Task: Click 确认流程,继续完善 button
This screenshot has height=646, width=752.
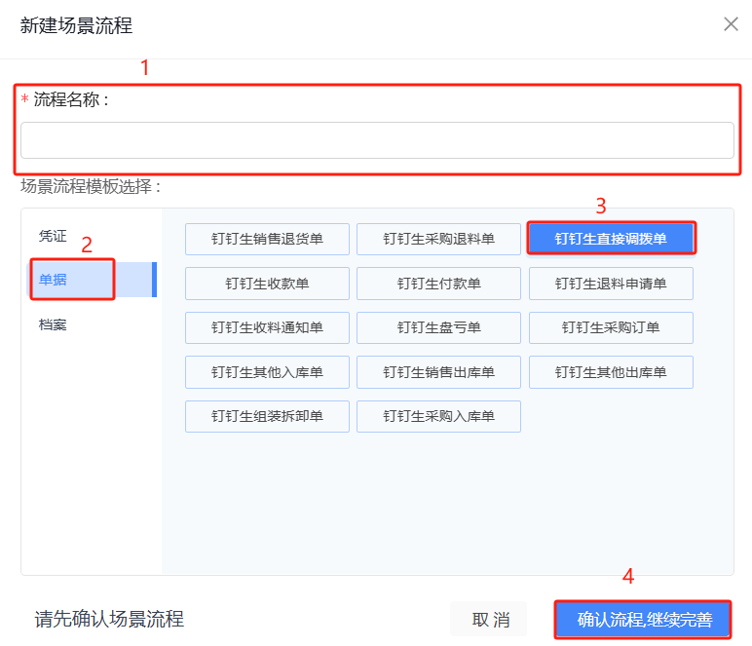Action: point(643,619)
